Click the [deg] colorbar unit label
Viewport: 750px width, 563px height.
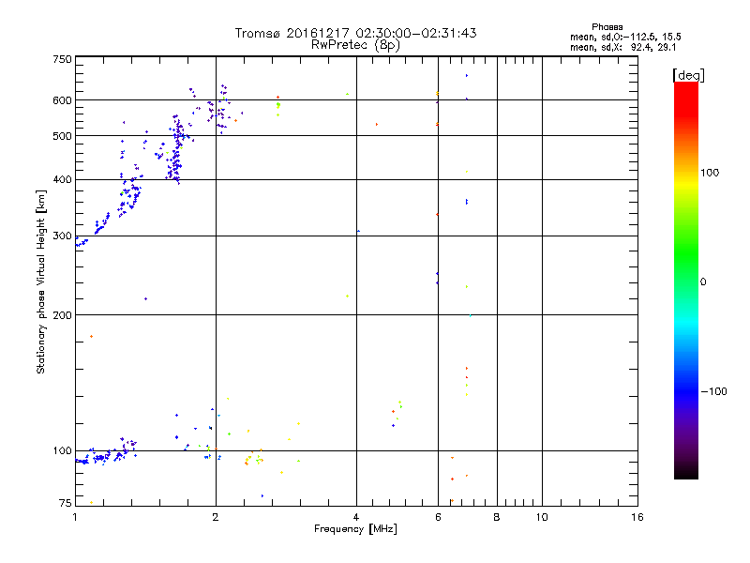[688, 74]
